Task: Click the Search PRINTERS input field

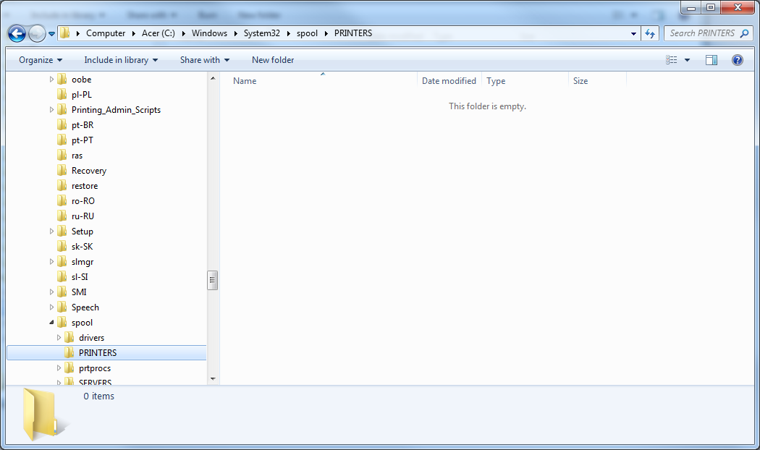Action: click(x=701, y=33)
